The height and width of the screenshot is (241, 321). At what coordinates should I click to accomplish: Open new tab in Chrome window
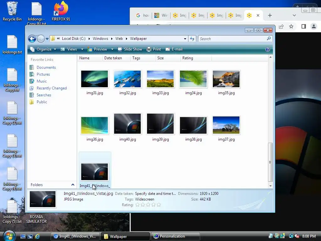[270, 15]
